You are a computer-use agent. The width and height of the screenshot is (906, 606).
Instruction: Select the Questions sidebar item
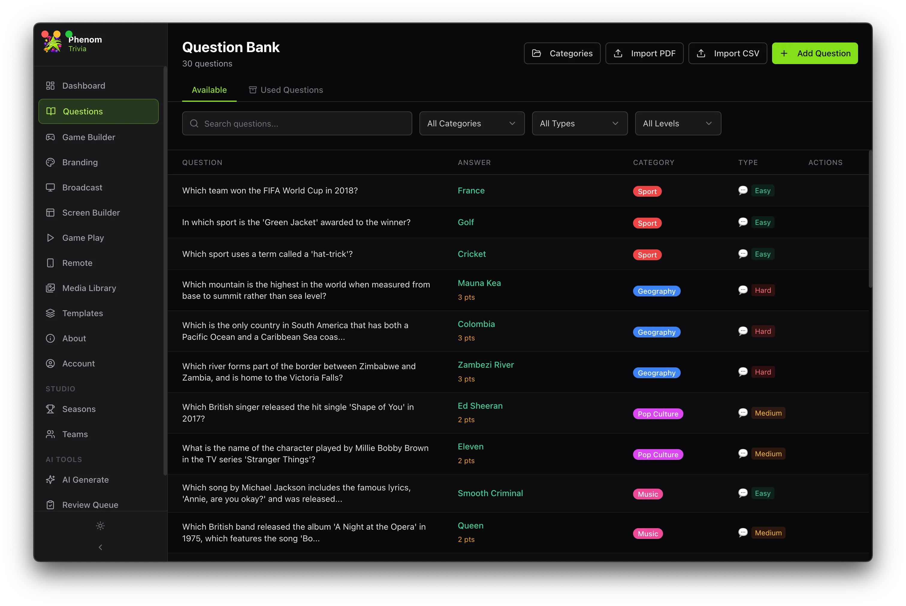point(98,111)
